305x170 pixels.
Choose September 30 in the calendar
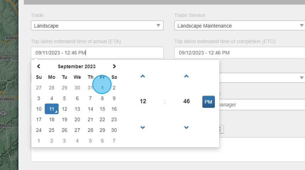pyautogui.click(x=114, y=130)
